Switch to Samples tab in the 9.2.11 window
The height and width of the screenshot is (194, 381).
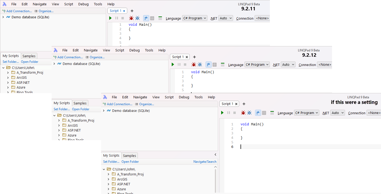(x=29, y=56)
